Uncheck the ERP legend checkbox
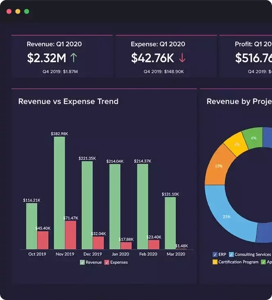 (215, 254)
